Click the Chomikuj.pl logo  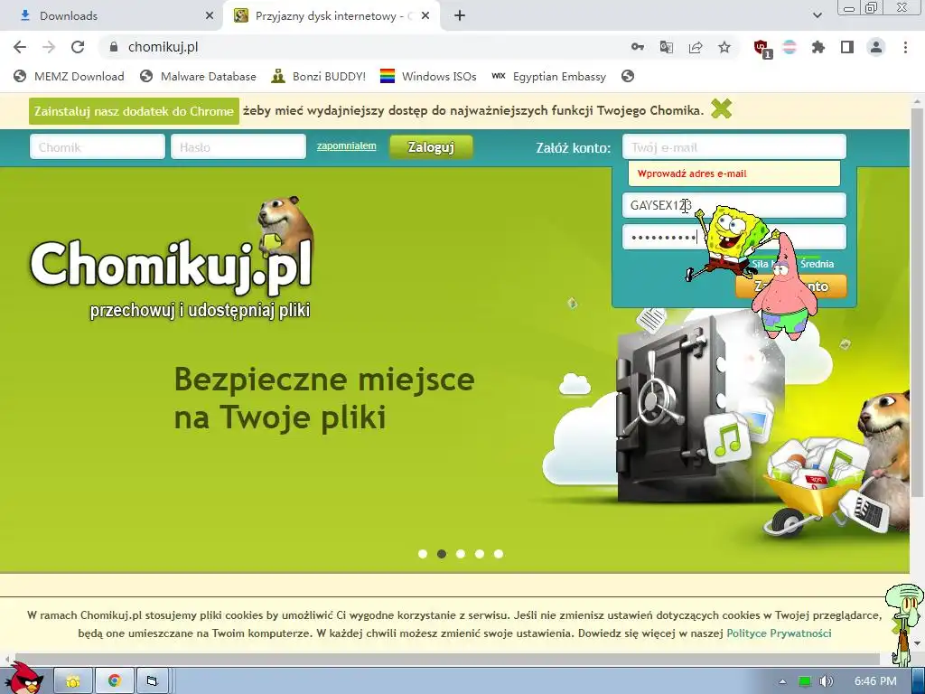172,259
